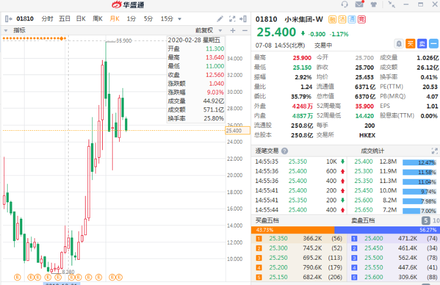Click the orange diamond slider handle
The image size is (440, 285).
click(62, 39)
